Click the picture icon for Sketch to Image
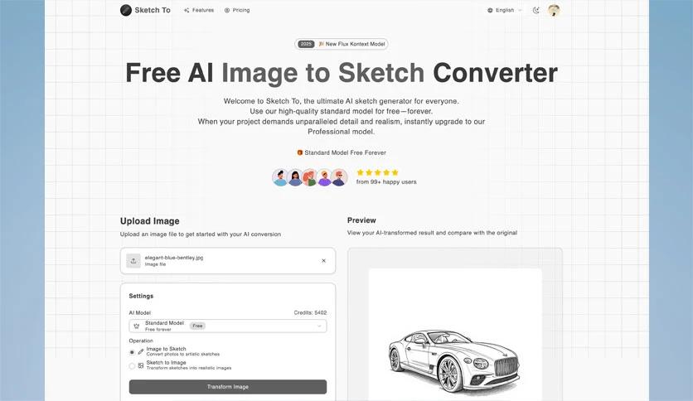 tap(141, 365)
